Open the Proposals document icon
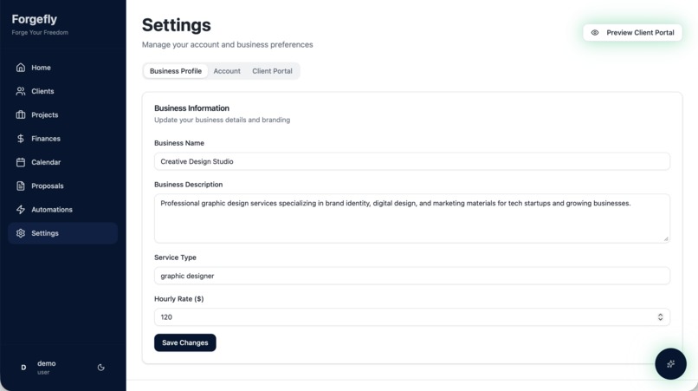Image resolution: width=698 pixels, height=391 pixels. (21, 186)
